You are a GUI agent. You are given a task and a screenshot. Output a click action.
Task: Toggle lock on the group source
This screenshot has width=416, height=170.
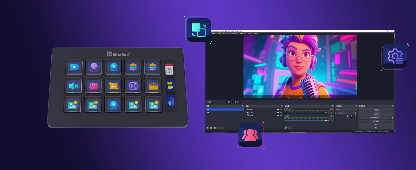[281, 110]
